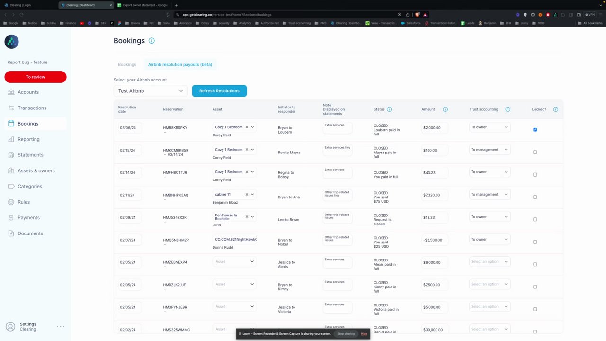Click amount field $2,000.00
The height and width of the screenshot is (341, 606).
435,127
